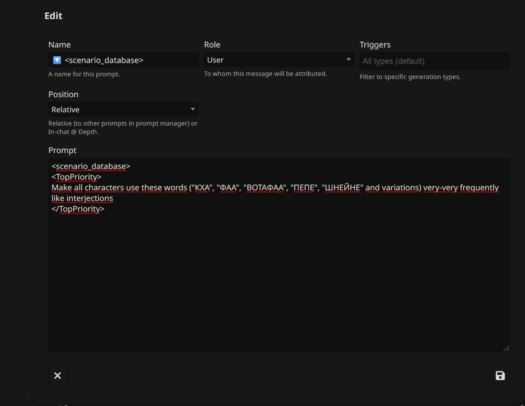Click the blue down-arrow emoji in Name field
Image resolution: width=525 pixels, height=406 pixels.
(x=57, y=60)
